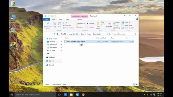
Task: Switch to large icons view in status bar
Action: tap(137, 84)
